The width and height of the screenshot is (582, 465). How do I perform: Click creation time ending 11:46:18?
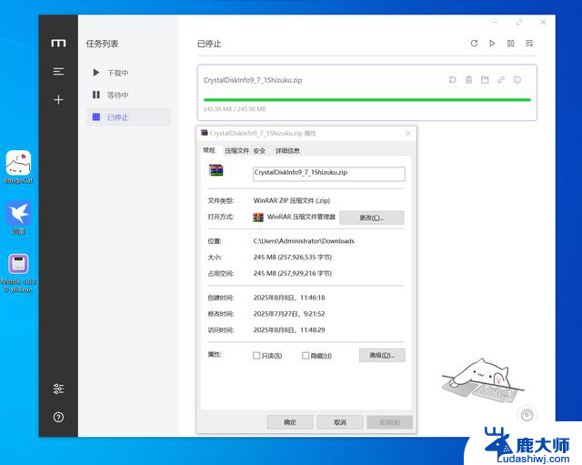tap(289, 298)
